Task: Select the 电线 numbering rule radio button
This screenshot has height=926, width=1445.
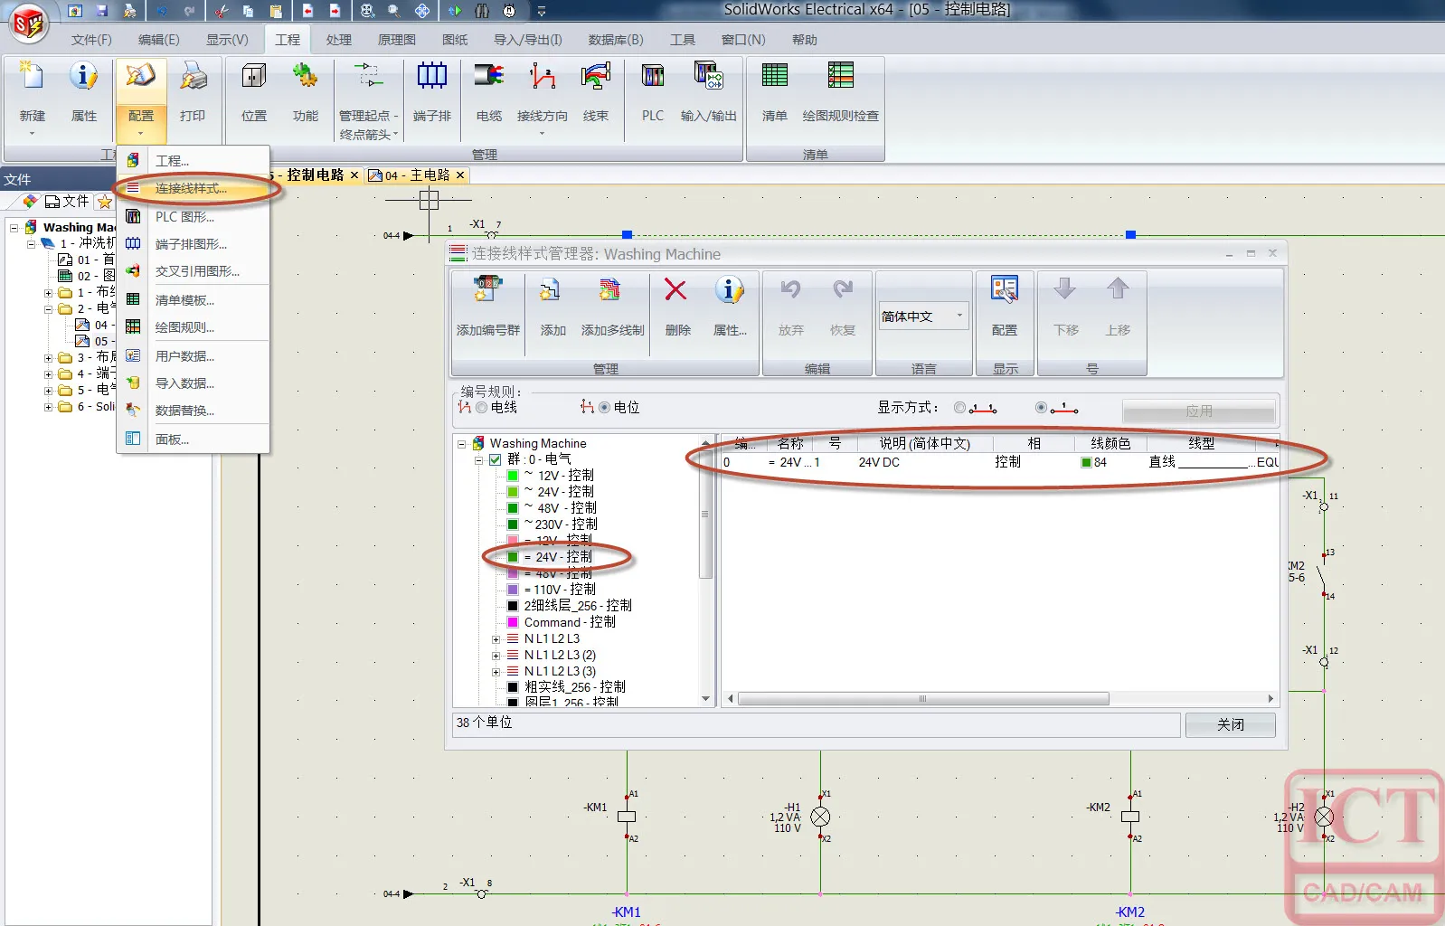Action: tap(481, 408)
